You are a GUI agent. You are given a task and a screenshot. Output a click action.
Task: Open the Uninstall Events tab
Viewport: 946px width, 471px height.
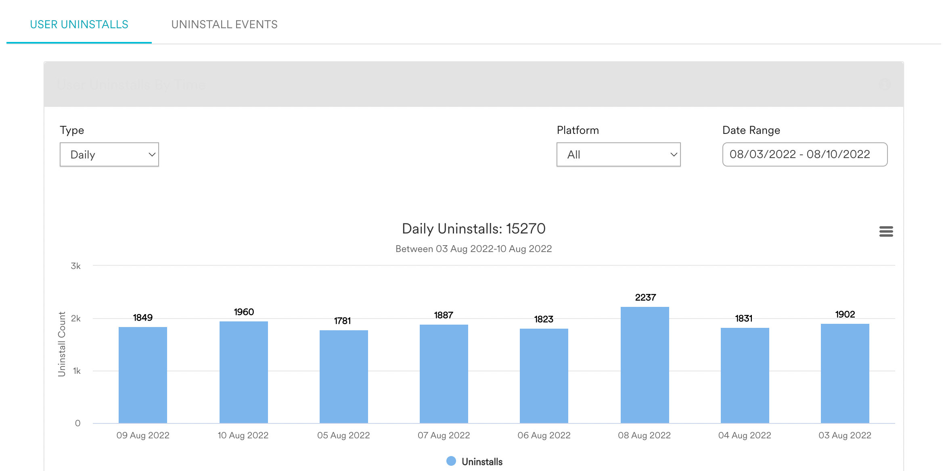point(224,25)
